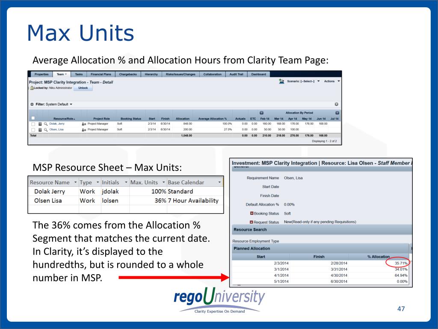
Task: Click the Unlock button
Action: 83,88
